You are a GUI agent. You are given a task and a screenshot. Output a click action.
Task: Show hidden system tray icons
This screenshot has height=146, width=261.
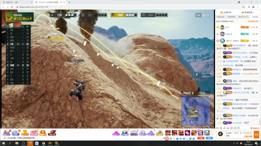tap(234, 143)
